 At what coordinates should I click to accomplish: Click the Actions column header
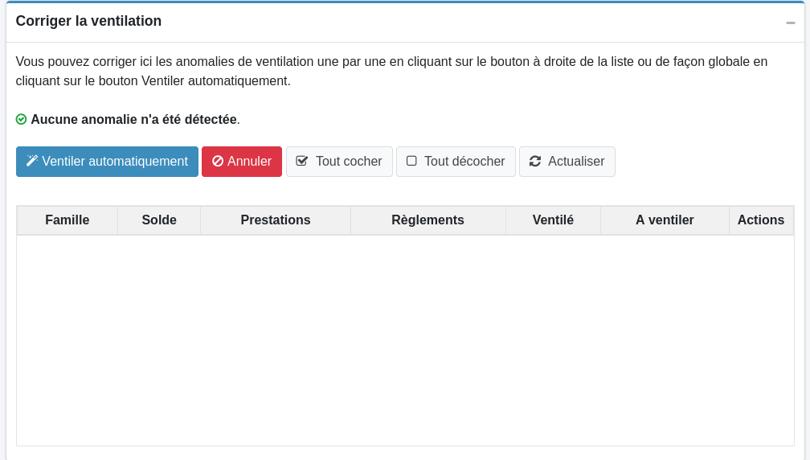(761, 220)
